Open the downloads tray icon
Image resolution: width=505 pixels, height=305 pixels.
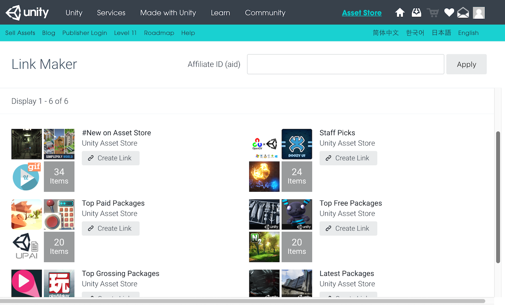[x=416, y=13]
